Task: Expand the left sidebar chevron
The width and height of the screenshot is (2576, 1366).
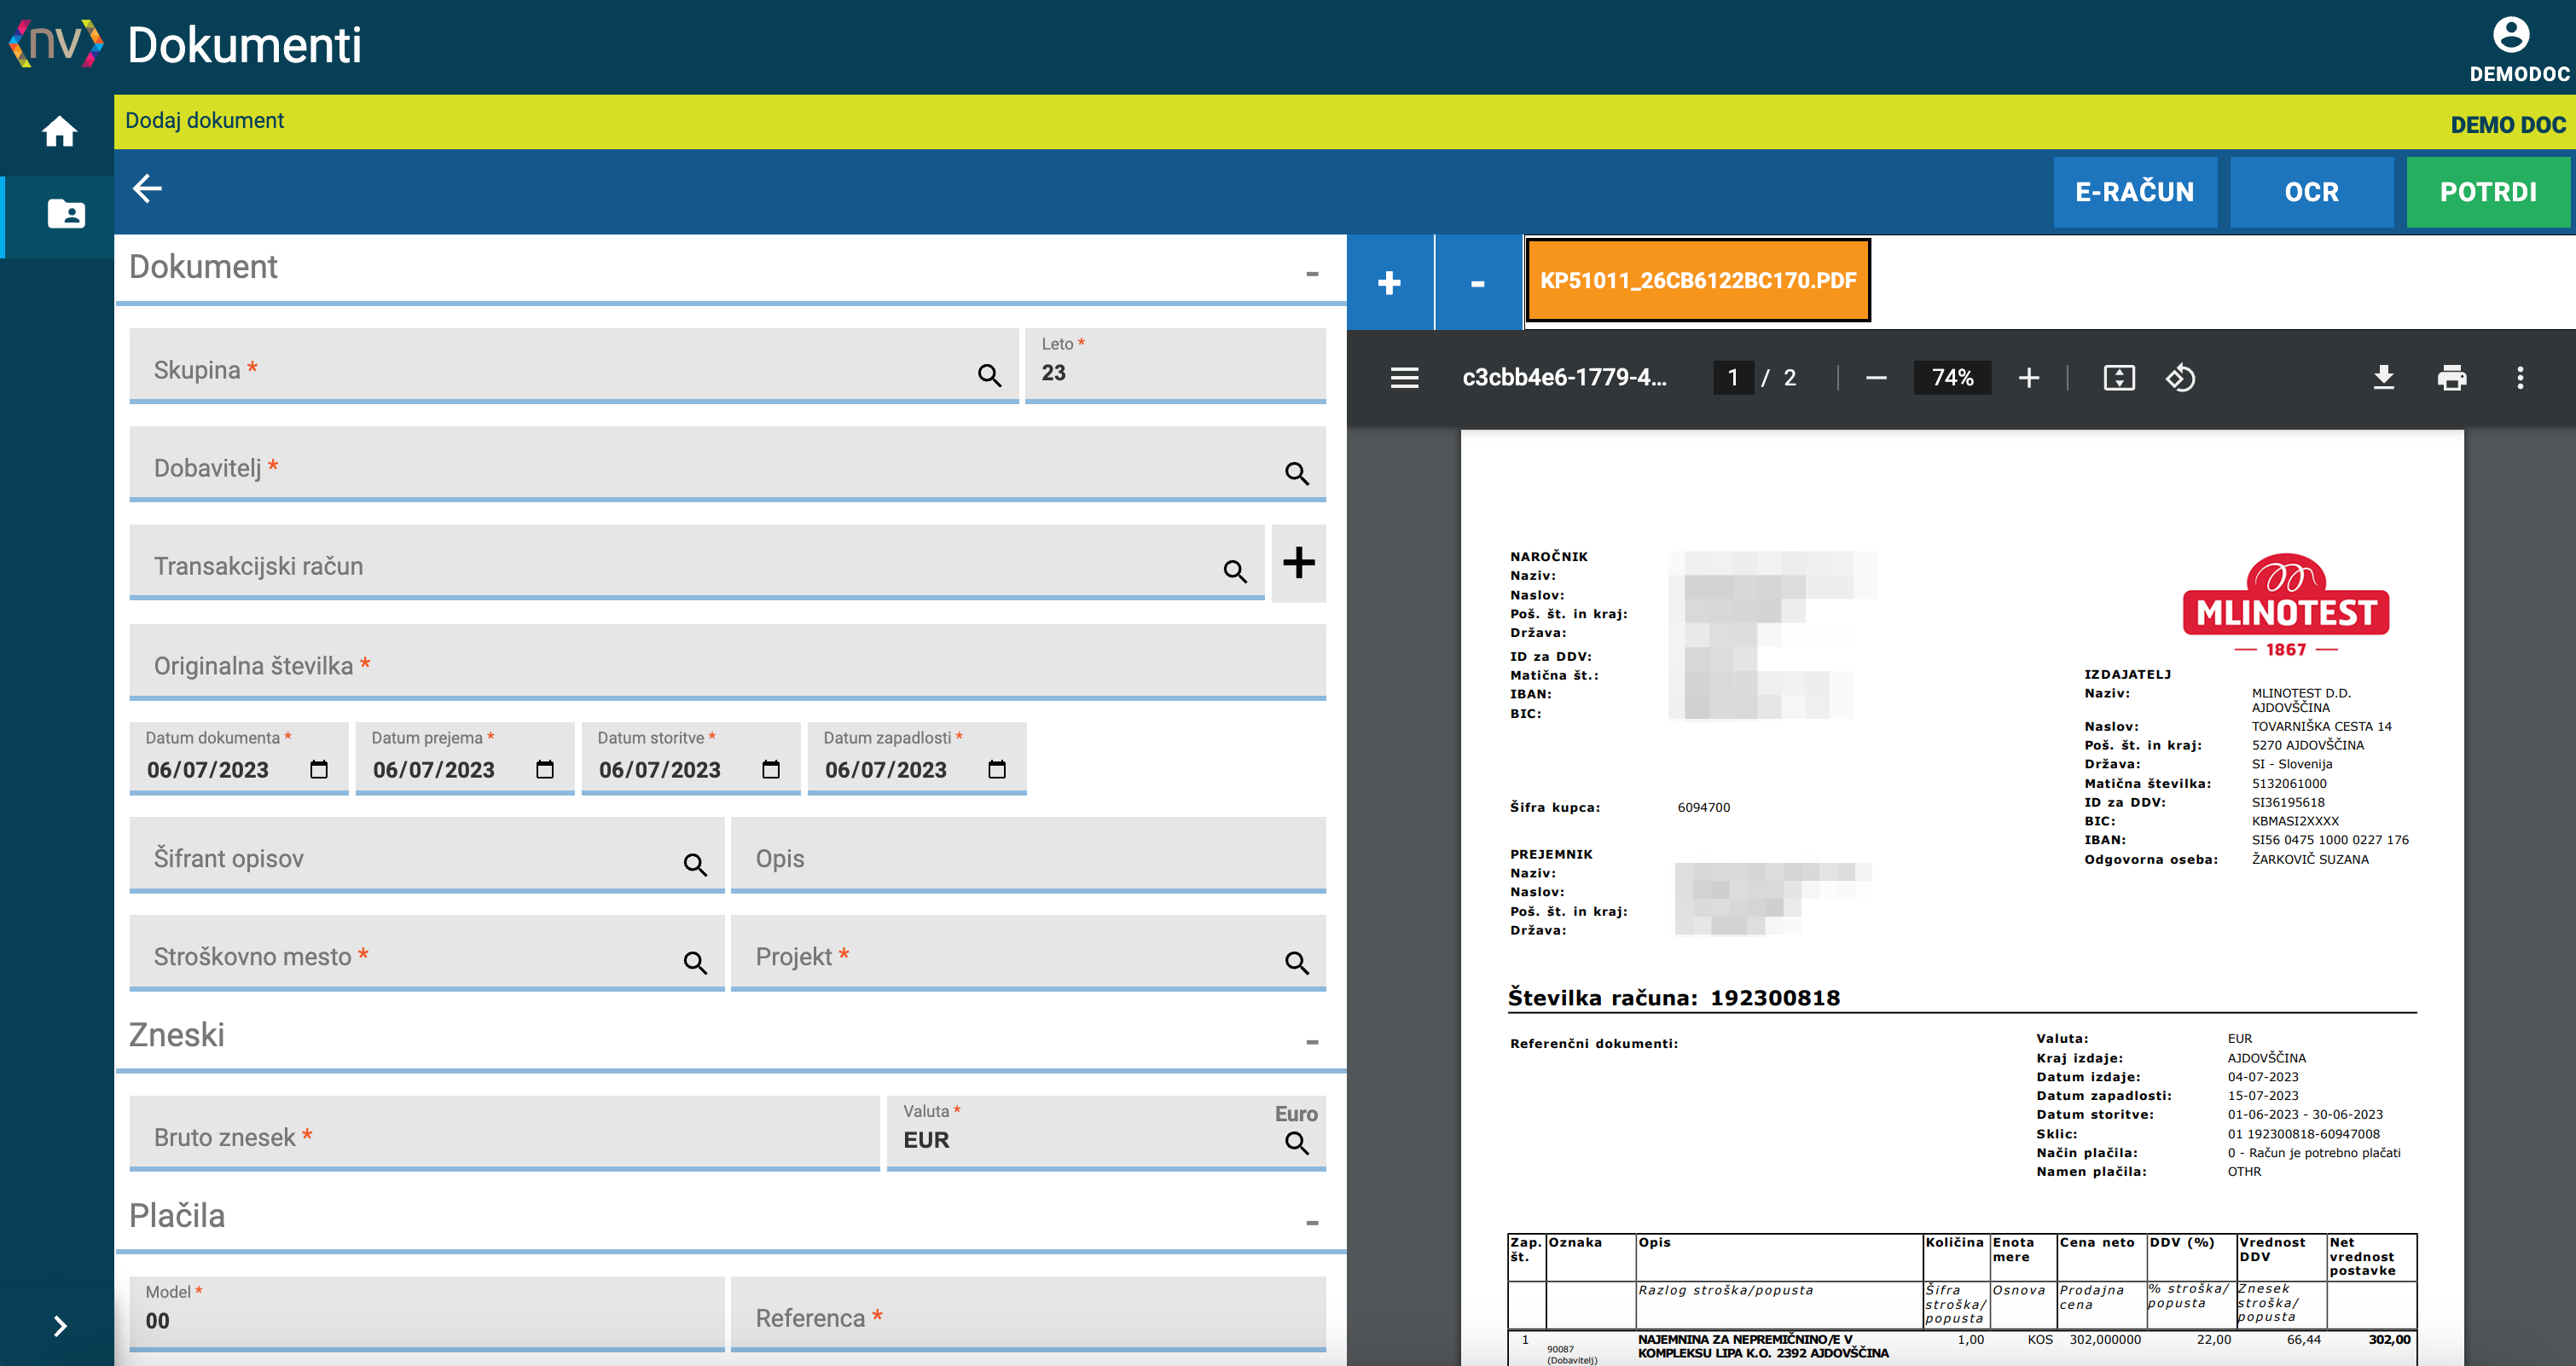Action: click(x=60, y=1326)
